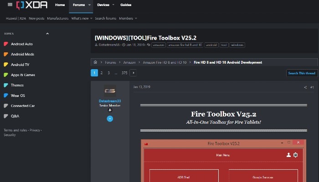Open the Datastream33 avatar image
The width and height of the screenshot is (319, 182).
click(x=110, y=91)
